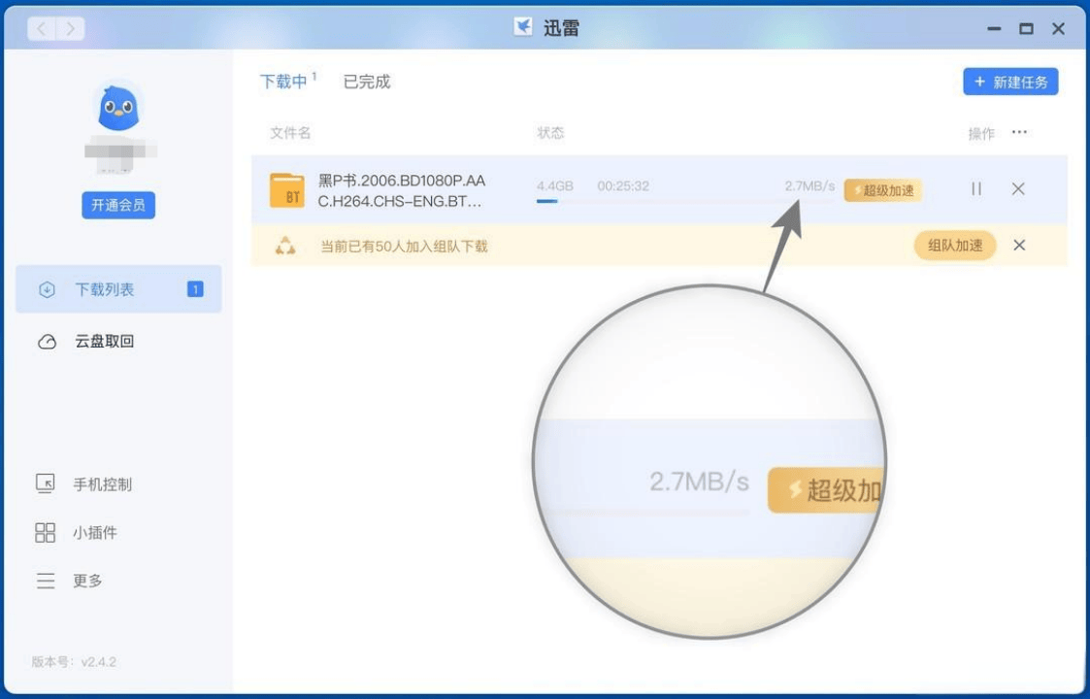Click the 下载列表 download icon

click(47, 290)
